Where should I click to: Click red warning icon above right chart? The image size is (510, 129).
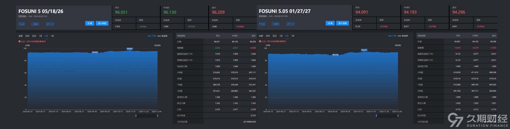point(260,41)
